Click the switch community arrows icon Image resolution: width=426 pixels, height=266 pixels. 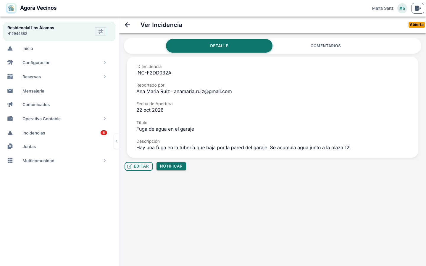pos(101,31)
